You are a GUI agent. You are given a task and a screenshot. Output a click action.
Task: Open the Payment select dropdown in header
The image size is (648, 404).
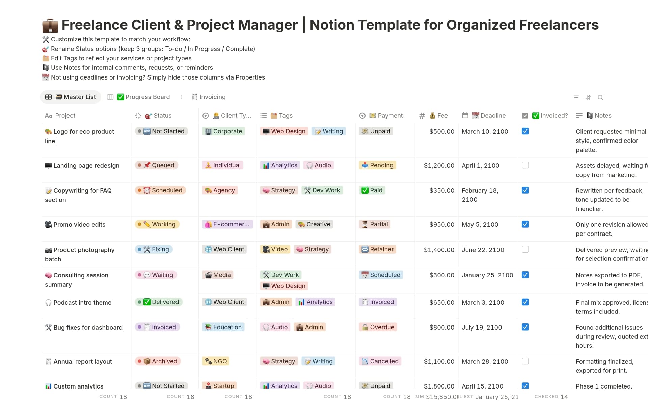(362, 115)
